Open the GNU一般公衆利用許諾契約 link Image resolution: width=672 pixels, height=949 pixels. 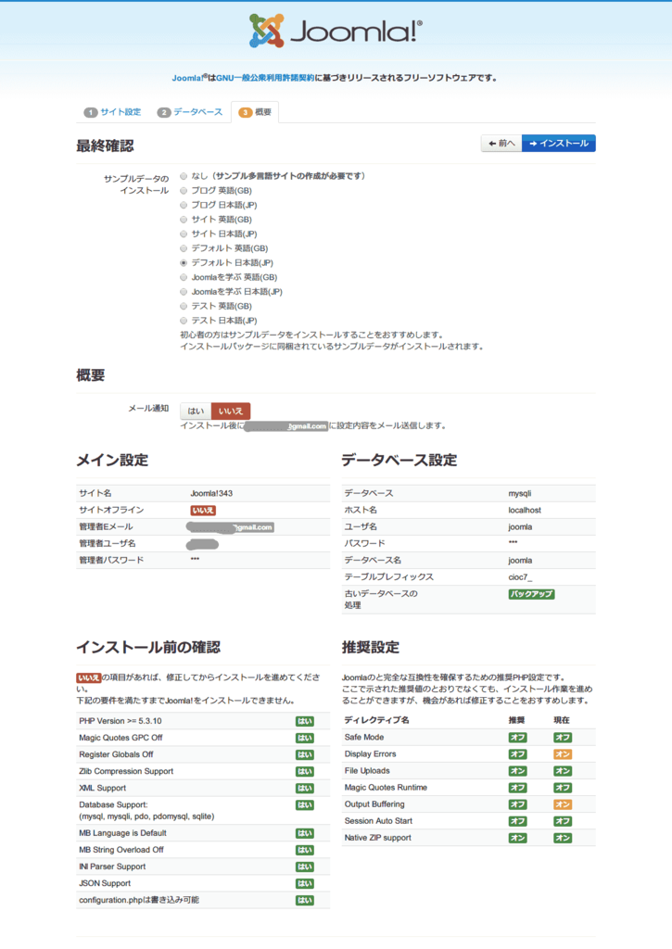pyautogui.click(x=265, y=78)
